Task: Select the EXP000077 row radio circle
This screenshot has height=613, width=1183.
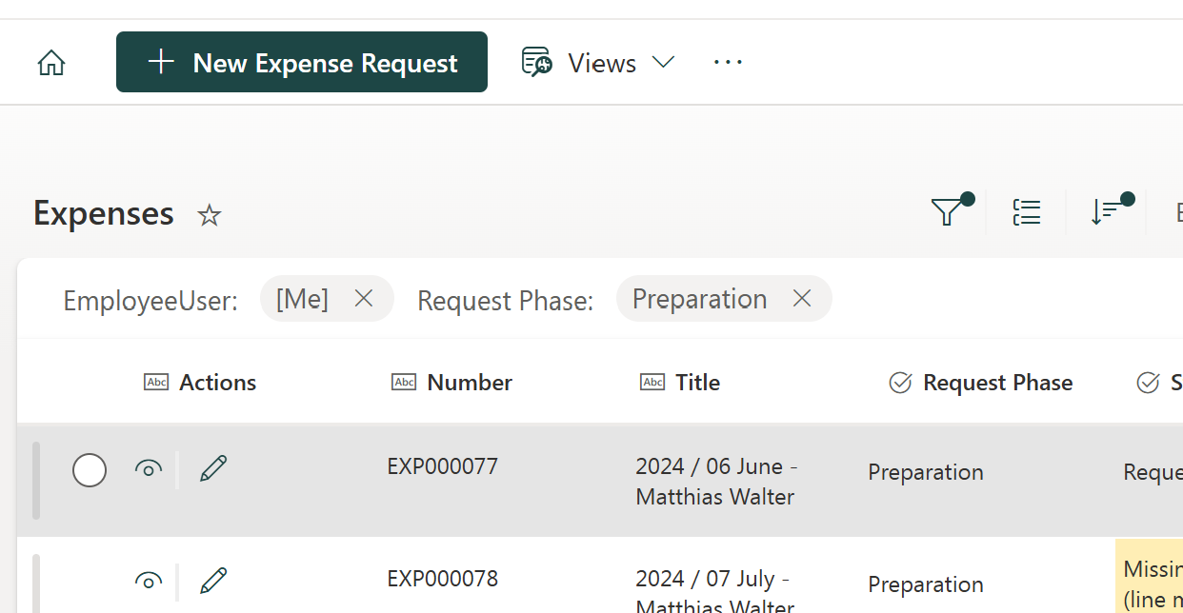Action: tap(90, 470)
